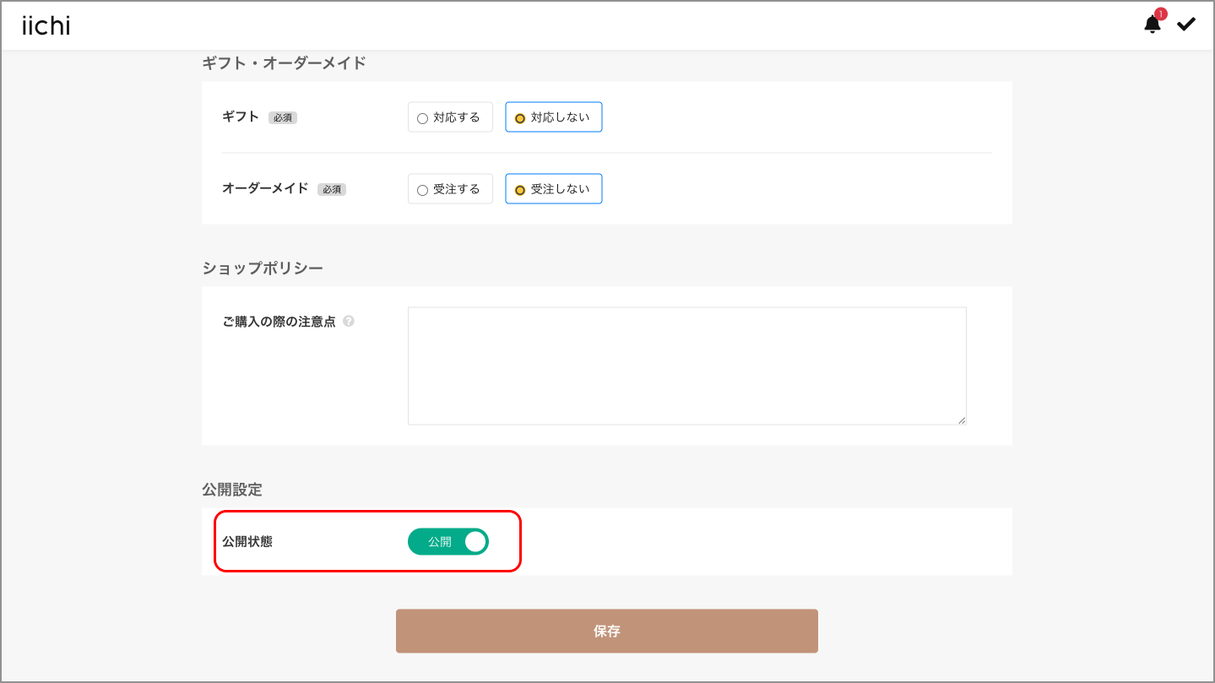Click the オーダーメイド field label
This screenshot has height=683, width=1215.
point(265,188)
